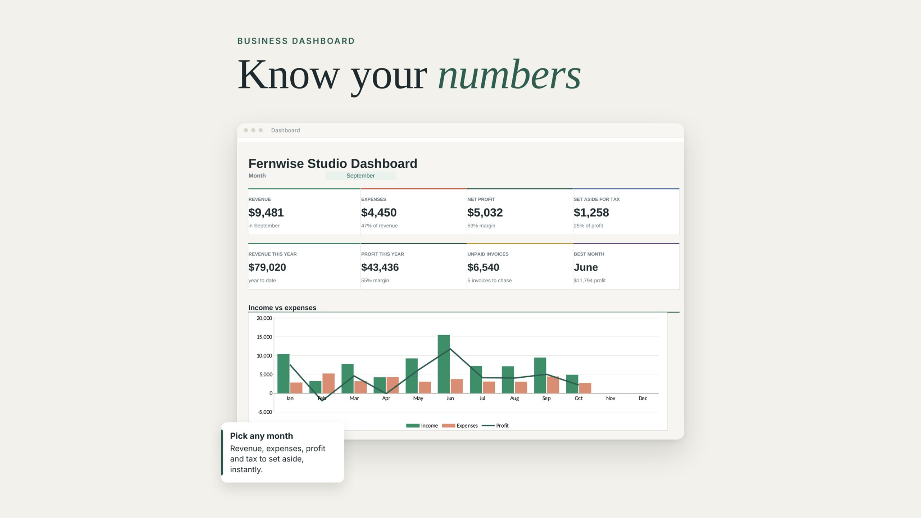The height and width of the screenshot is (518, 921).
Task: Click the '5 invoices to chase' caption
Action: coord(489,280)
